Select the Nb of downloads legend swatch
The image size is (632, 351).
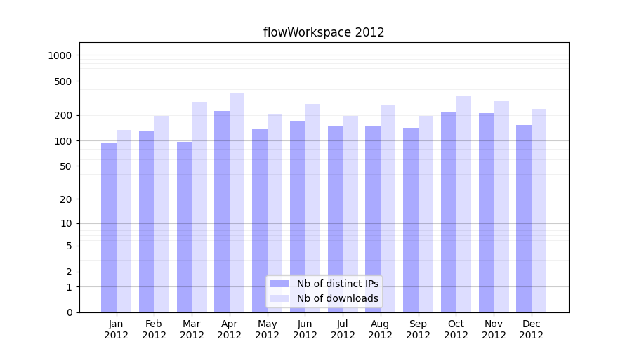click(279, 298)
